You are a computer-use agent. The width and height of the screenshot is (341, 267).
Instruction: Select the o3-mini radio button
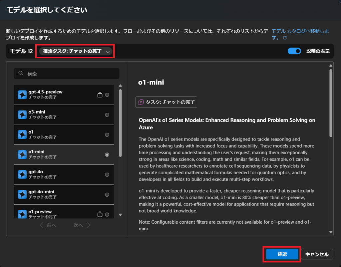tap(107, 115)
